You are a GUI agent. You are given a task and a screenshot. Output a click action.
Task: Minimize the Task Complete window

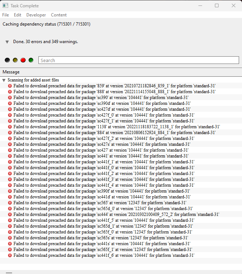pos(200,5)
